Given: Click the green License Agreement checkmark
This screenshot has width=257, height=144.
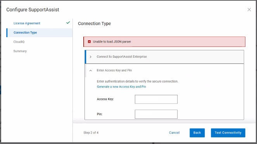Looking at the screenshot, I should click(x=68, y=23).
